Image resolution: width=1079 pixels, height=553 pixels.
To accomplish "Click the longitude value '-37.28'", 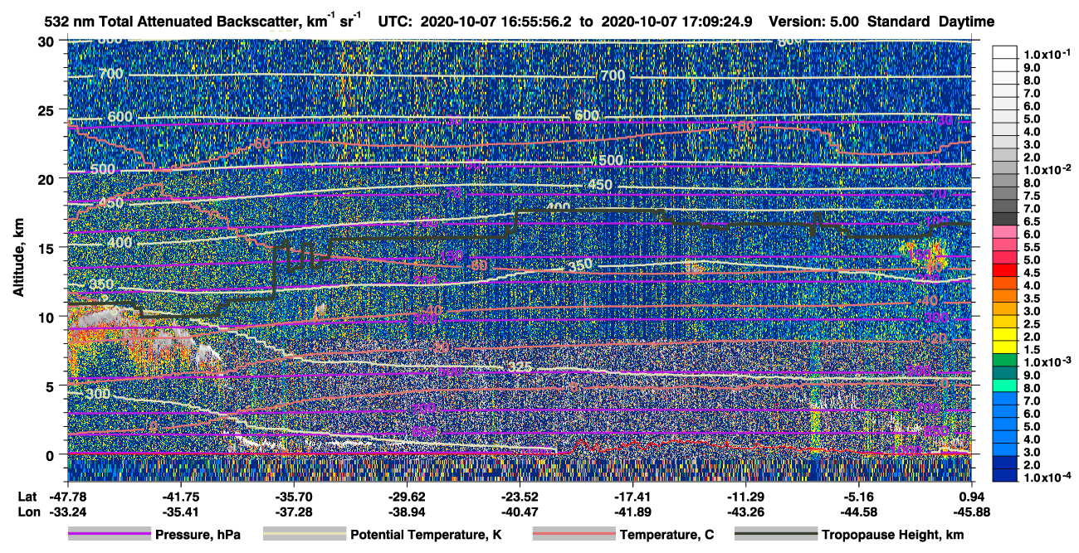I will tap(293, 512).
